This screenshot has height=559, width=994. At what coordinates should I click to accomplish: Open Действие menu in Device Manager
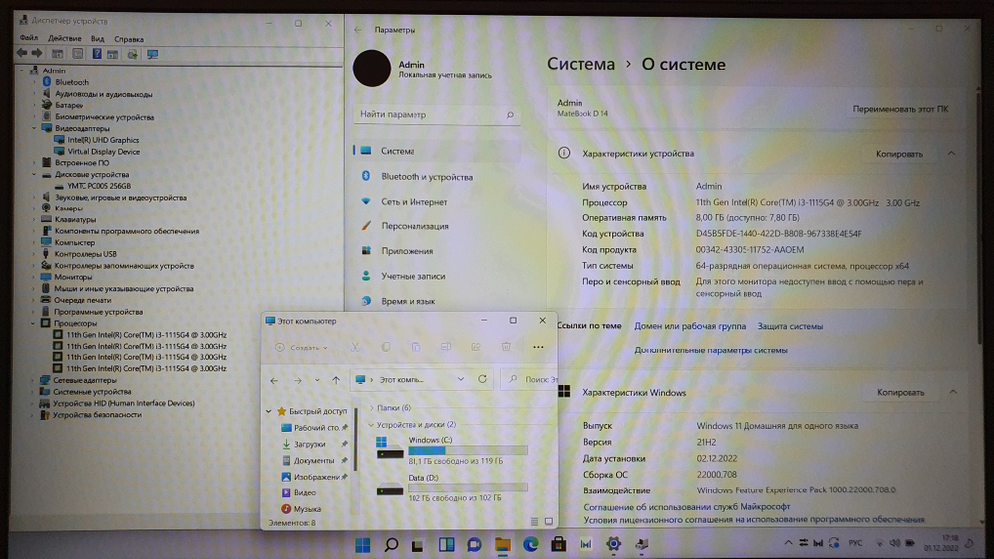pyautogui.click(x=64, y=38)
